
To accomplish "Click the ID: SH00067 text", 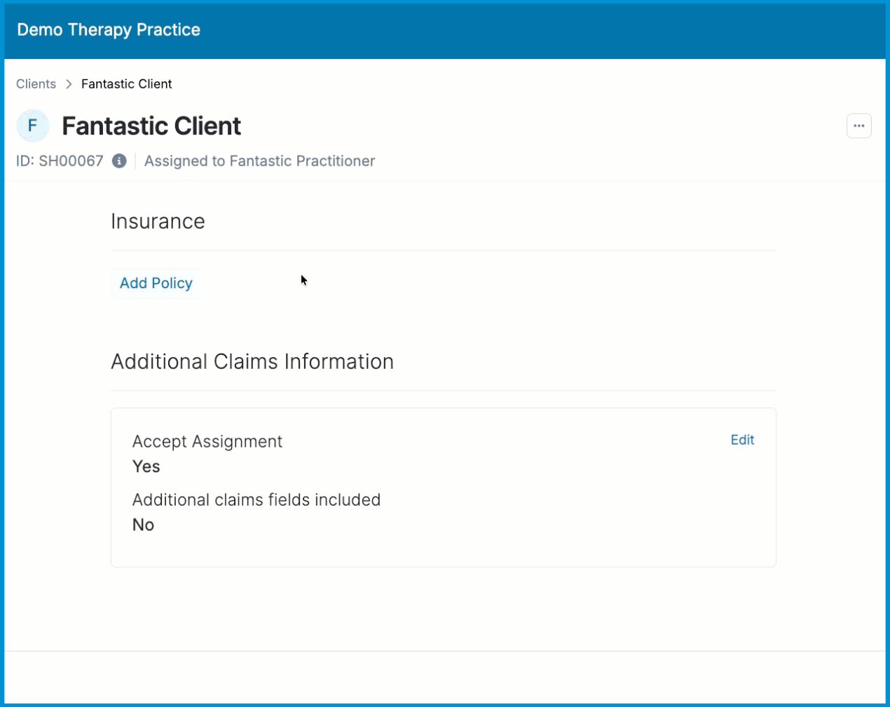I will pos(60,161).
